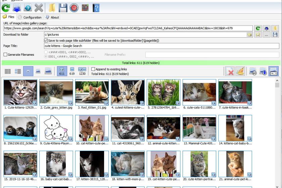Click the blue question mark tray icon in toolbar

28,8
